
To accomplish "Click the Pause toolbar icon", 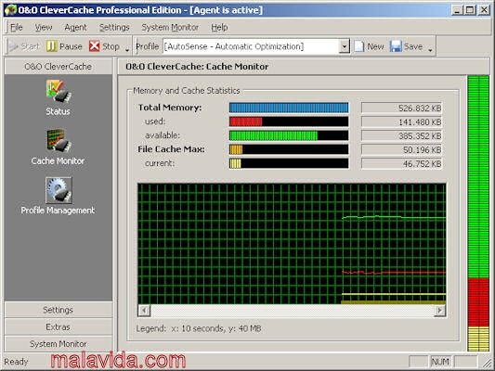I will click(51, 46).
